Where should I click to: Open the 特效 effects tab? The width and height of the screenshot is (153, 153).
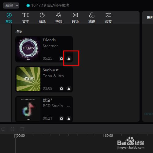pos(59,18)
